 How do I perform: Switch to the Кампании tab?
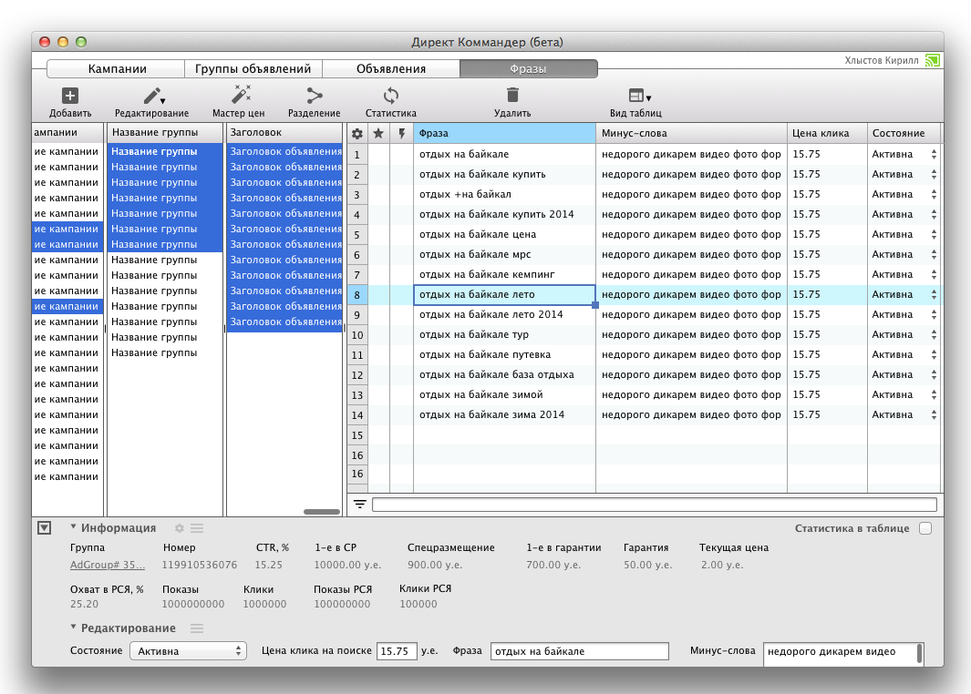point(117,69)
